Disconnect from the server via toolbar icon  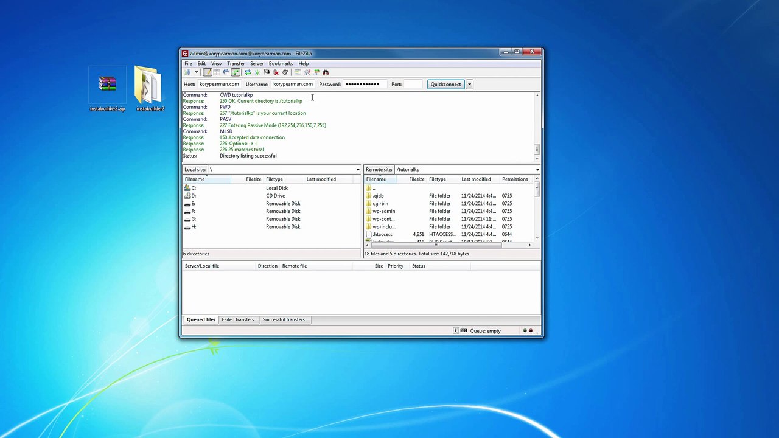[x=276, y=72]
